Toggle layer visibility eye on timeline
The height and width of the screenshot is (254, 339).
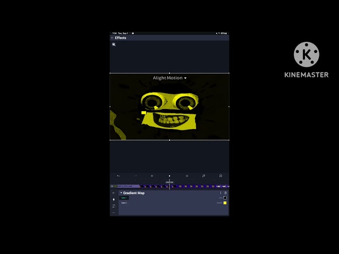(112, 186)
